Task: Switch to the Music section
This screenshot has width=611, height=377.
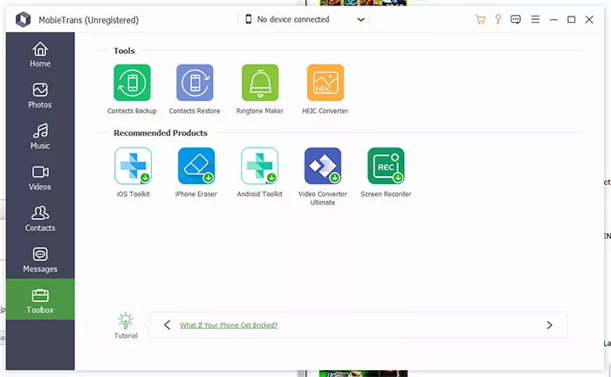Action: 40,137
